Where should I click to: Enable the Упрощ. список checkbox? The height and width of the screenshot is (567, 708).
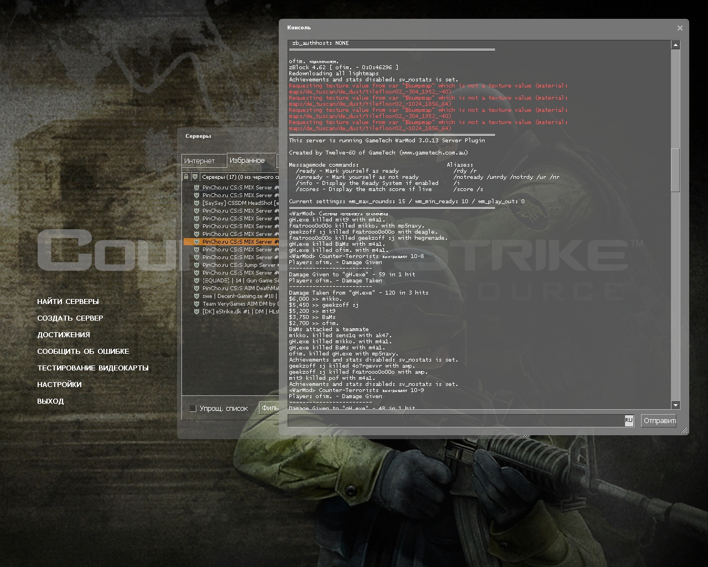pos(192,409)
